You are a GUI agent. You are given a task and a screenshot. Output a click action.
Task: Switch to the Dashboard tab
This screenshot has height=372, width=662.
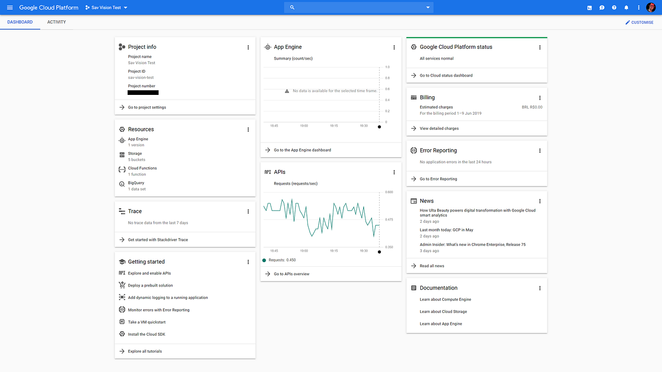[x=20, y=22]
